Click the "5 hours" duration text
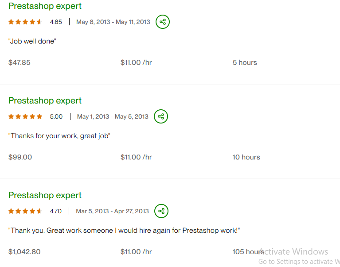The width and height of the screenshot is (340, 267). 245,63
